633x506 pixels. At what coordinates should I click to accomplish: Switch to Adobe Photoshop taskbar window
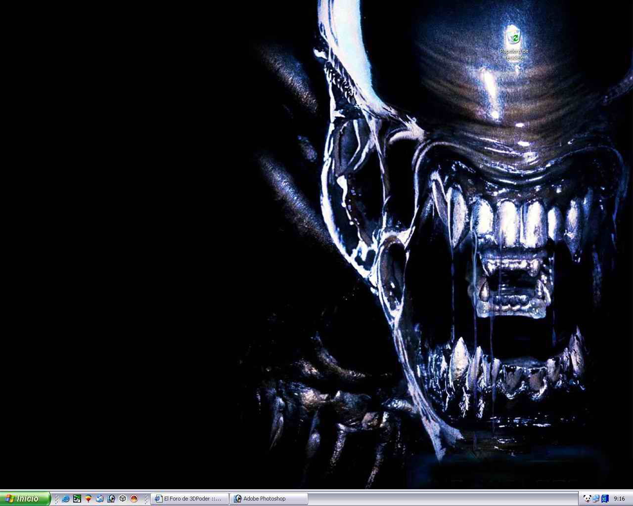(x=269, y=499)
